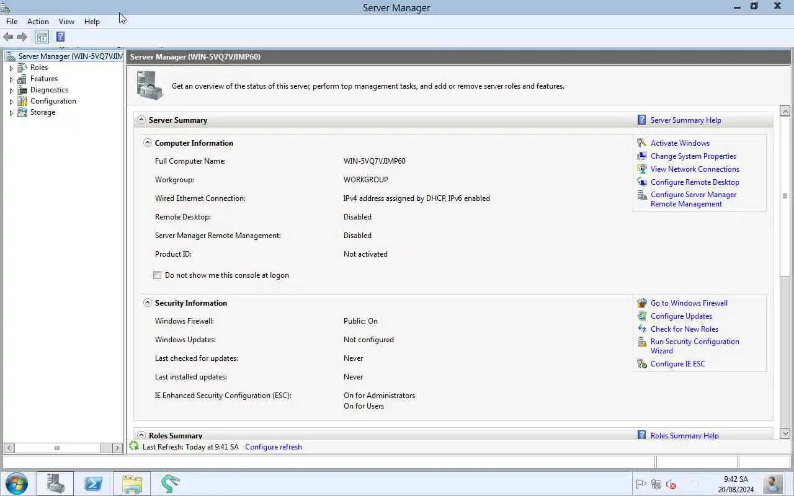Click the Server Summary Help icon

642,120
